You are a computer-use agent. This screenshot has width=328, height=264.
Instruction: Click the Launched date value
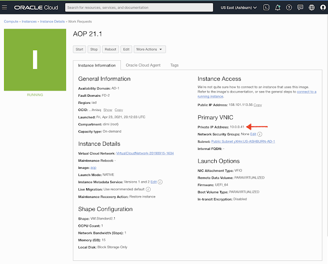[121, 117]
